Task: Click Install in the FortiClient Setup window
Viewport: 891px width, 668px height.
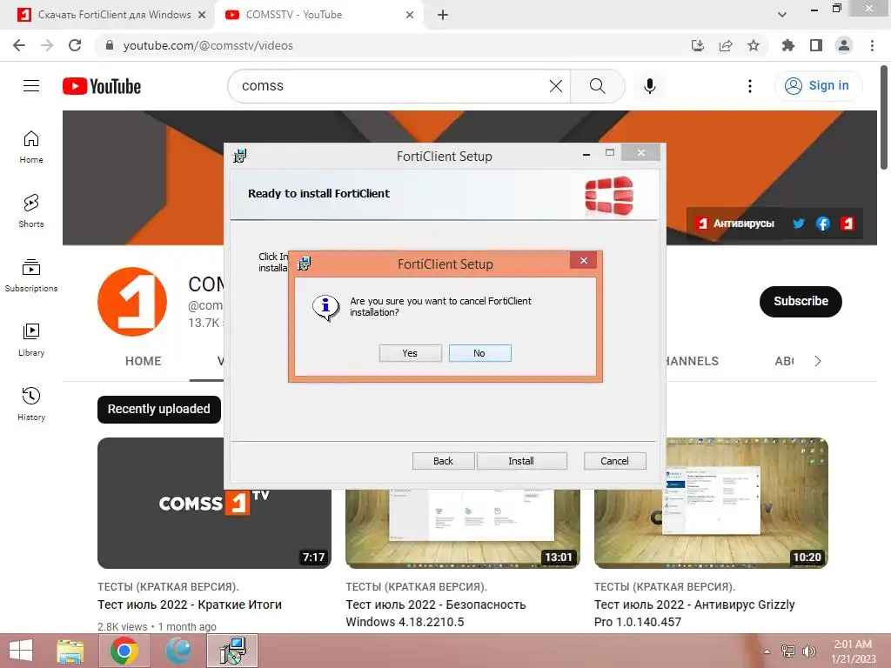Action: pos(521,461)
